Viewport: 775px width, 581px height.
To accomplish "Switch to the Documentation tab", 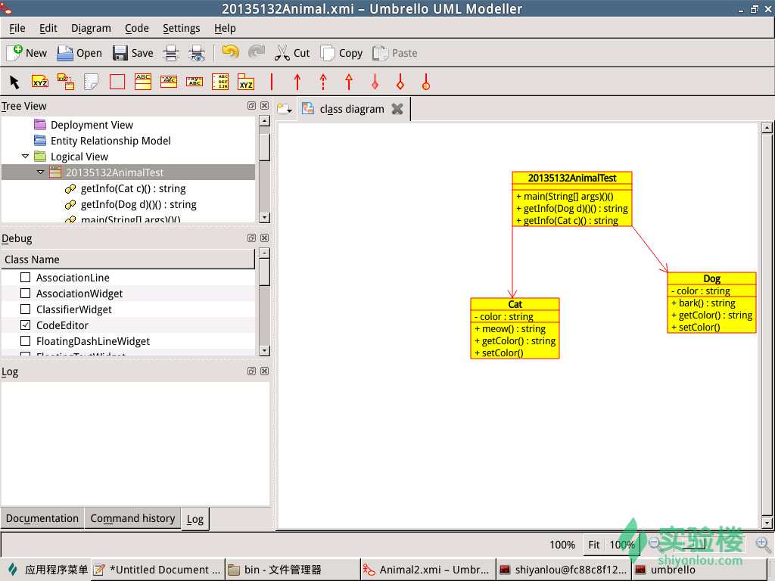I will 42,518.
